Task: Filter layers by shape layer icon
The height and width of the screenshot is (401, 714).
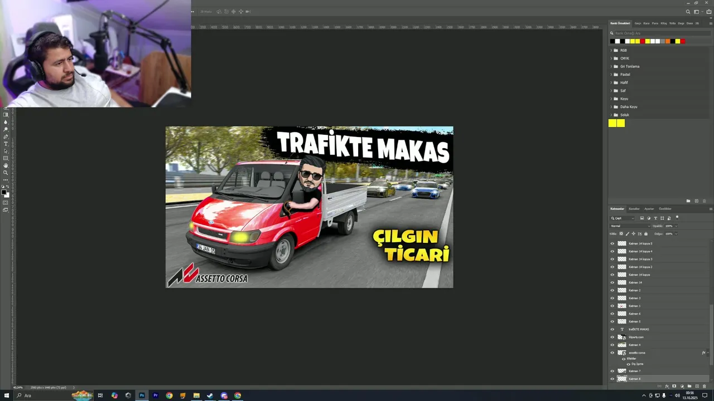Action: point(662,218)
